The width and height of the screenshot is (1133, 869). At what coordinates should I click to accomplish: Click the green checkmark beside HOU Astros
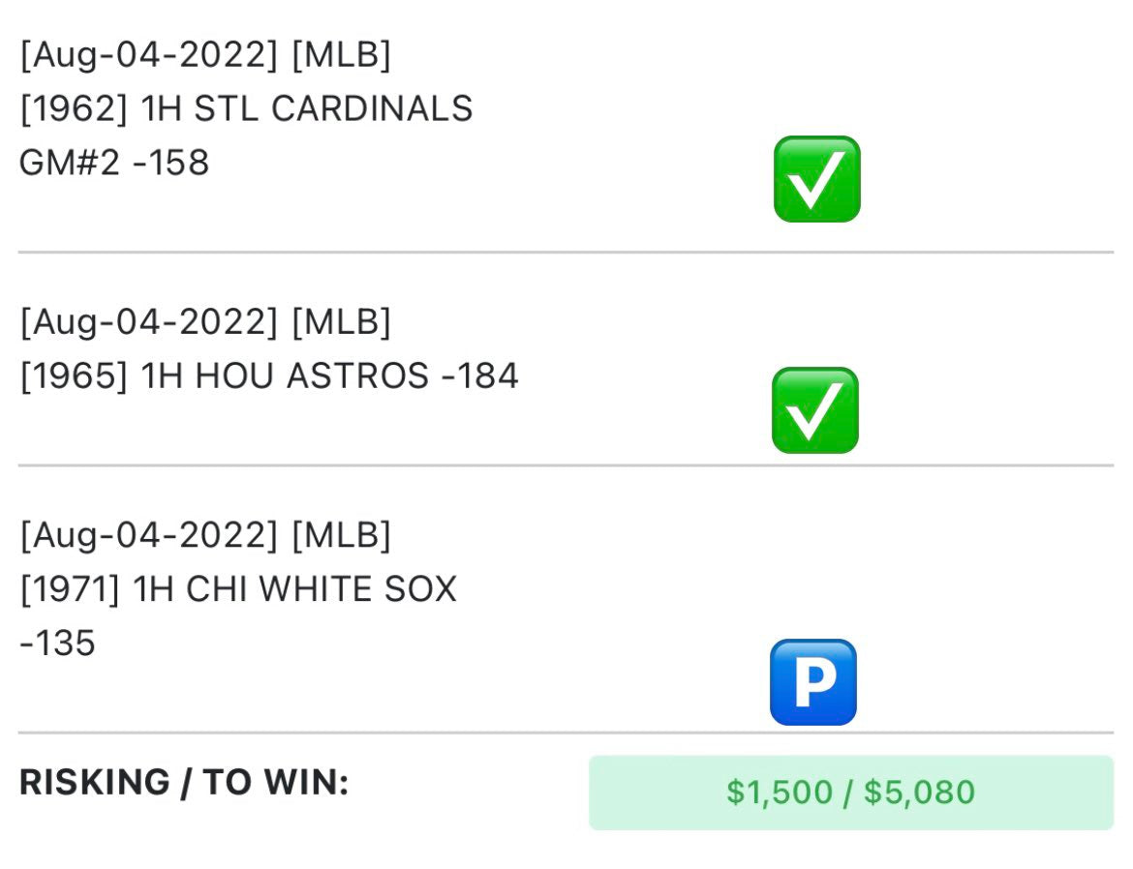coord(814,411)
